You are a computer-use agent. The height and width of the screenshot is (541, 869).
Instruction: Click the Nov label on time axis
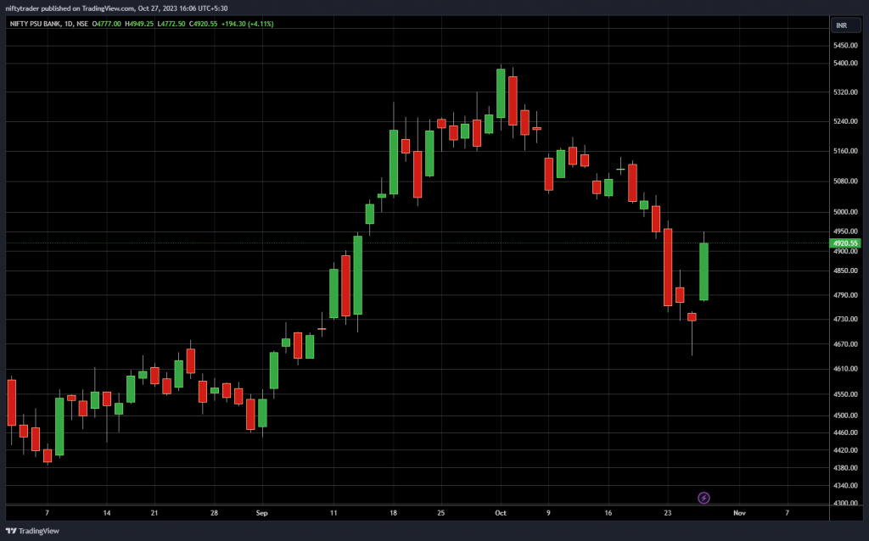click(x=739, y=513)
